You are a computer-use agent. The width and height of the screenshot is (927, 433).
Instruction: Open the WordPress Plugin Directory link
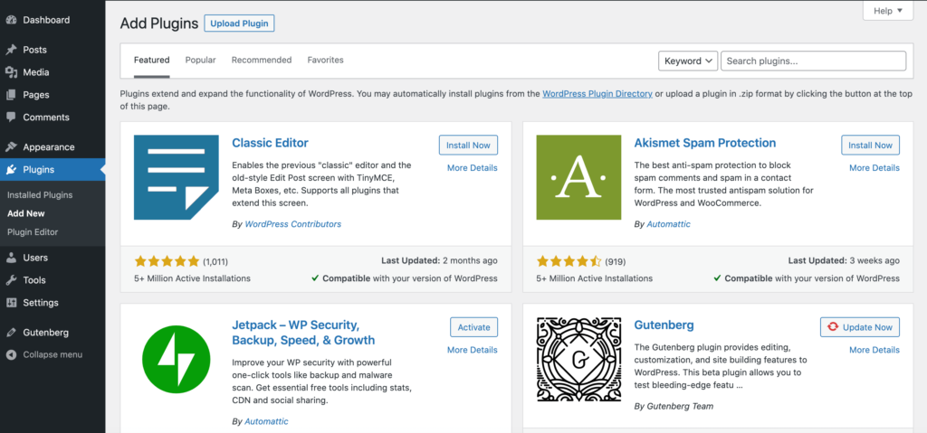pyautogui.click(x=597, y=93)
